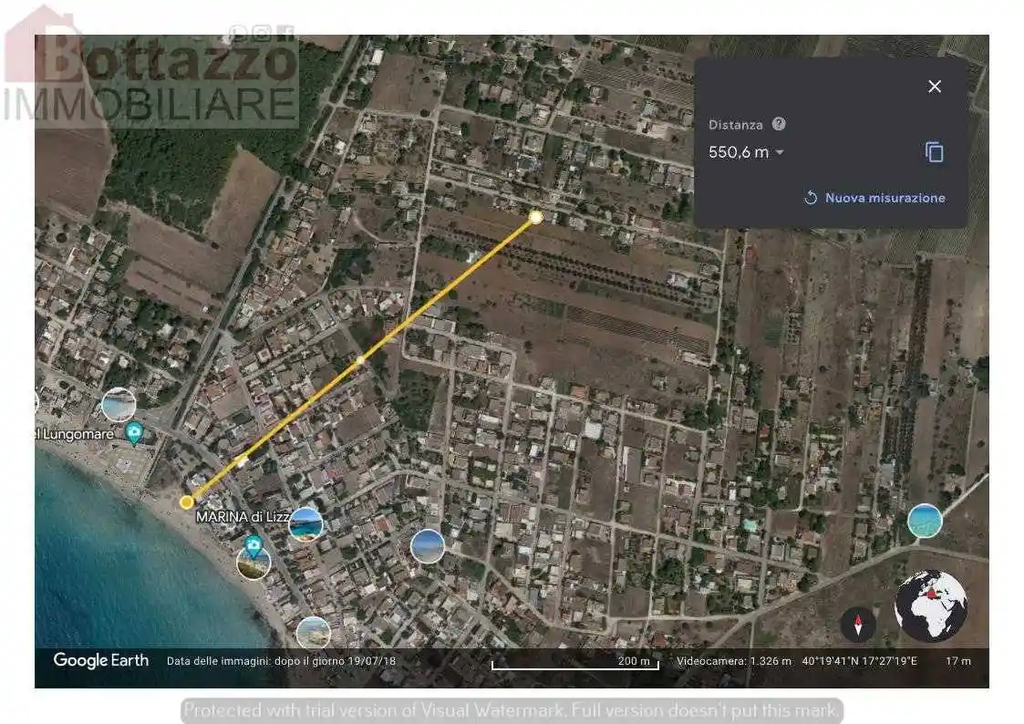Open beach photo thumbnail under southern camera pin
The height and width of the screenshot is (724, 1024).
coord(253,564)
